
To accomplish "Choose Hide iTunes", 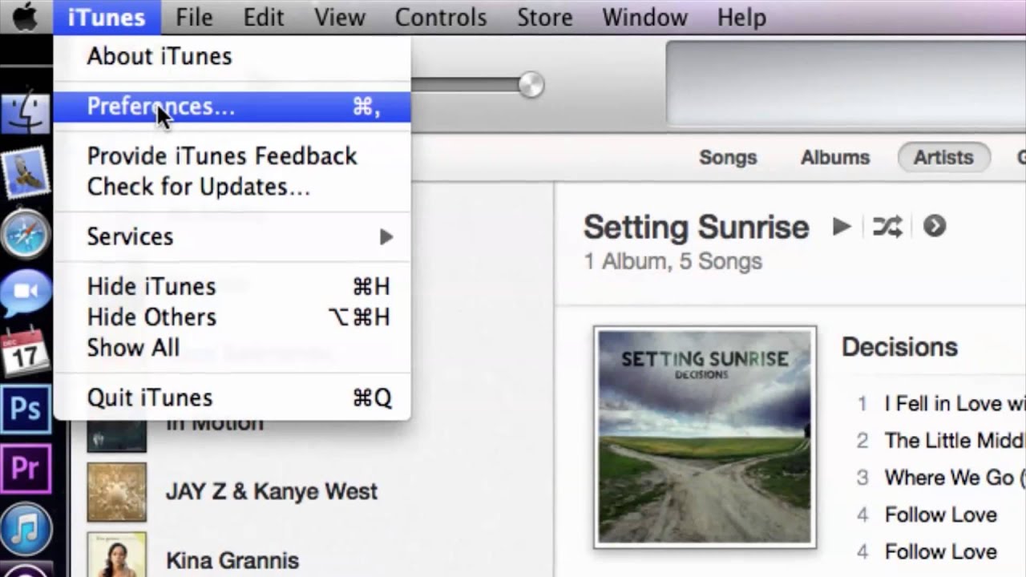I will tap(232, 287).
